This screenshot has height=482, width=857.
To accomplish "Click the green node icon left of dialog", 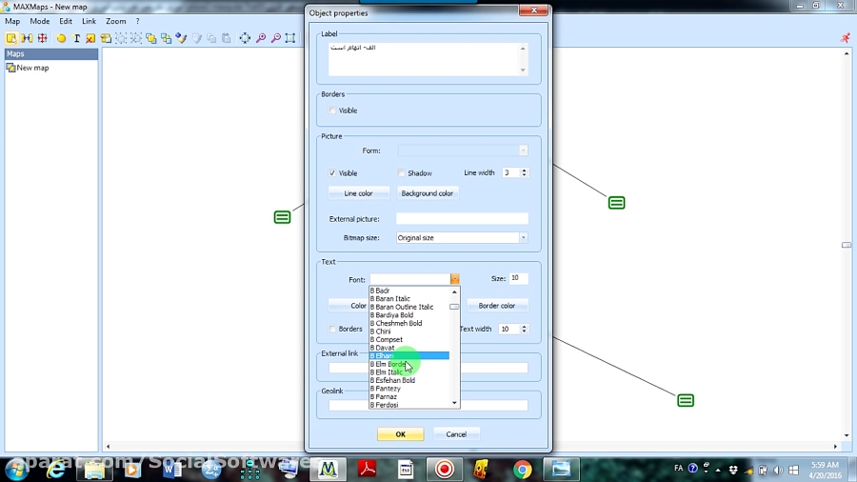I will coord(282,217).
